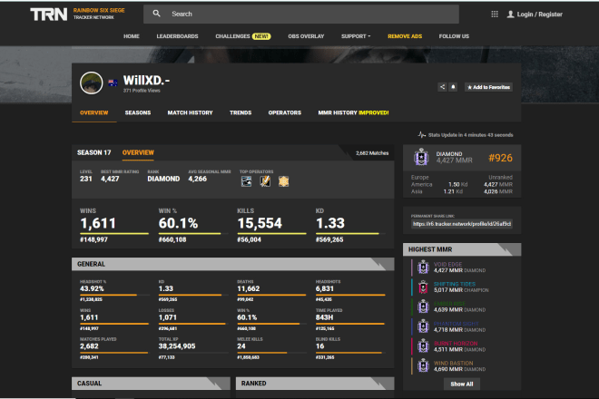Click the Headshot % 43.92% value
The height and width of the screenshot is (399, 599).
[92, 288]
